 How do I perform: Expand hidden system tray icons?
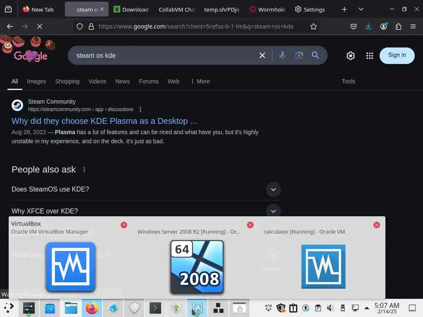(x=367, y=308)
